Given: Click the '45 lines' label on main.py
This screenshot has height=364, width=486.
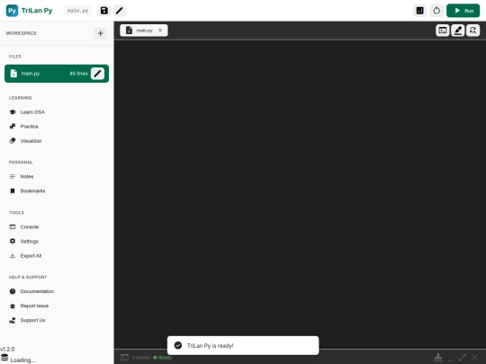Looking at the screenshot, I should point(78,74).
